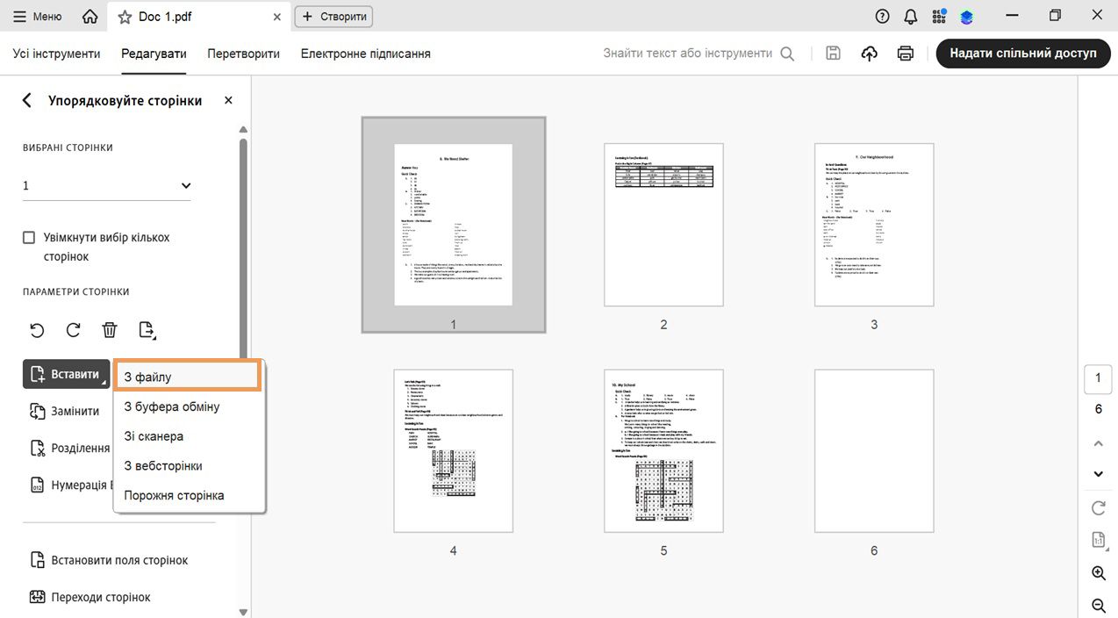Select page 5 thumbnail
The image size is (1118, 618).
(x=663, y=451)
